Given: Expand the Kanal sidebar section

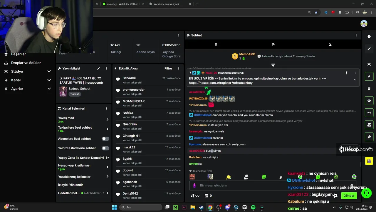Looking at the screenshot, I should (49, 80).
